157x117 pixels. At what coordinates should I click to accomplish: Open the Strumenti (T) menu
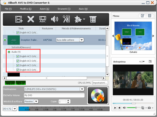(64, 9)
